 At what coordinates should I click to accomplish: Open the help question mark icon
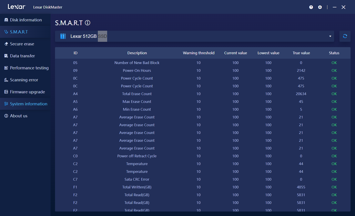311,7
